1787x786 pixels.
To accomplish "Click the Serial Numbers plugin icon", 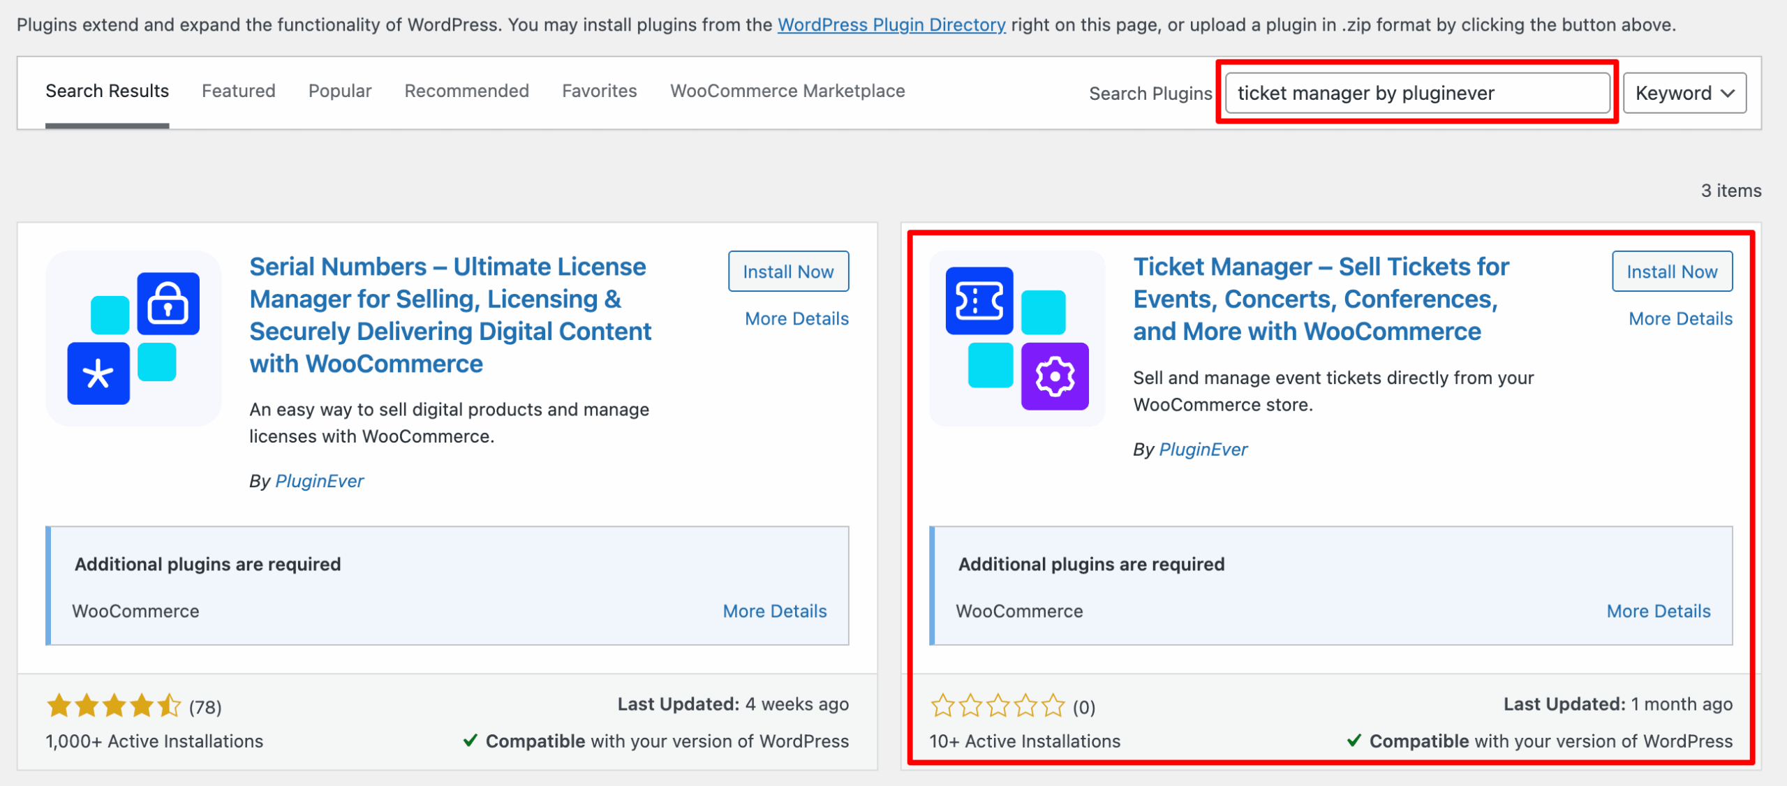I will [x=133, y=339].
